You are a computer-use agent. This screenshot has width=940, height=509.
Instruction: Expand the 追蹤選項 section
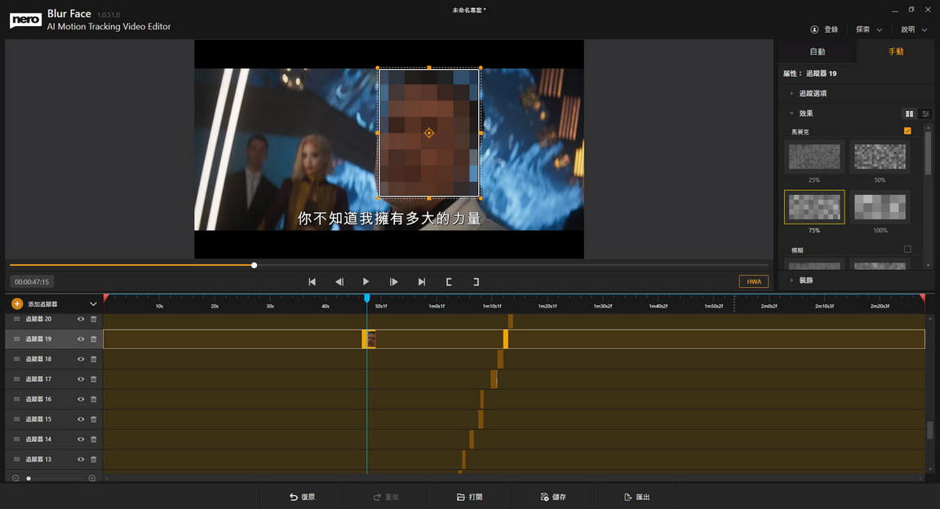813,94
